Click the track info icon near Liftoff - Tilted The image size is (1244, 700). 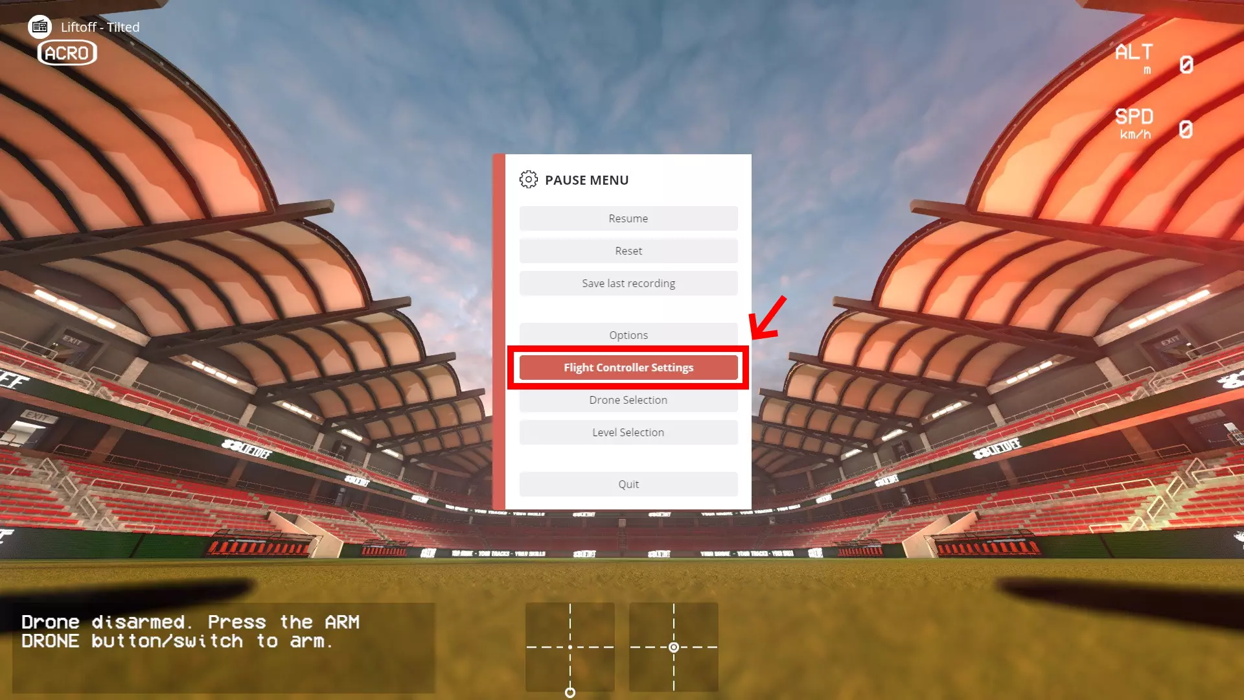40,27
